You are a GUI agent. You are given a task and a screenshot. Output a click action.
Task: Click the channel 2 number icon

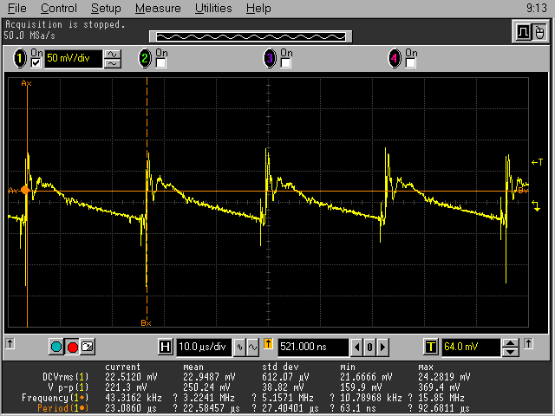coord(145,59)
